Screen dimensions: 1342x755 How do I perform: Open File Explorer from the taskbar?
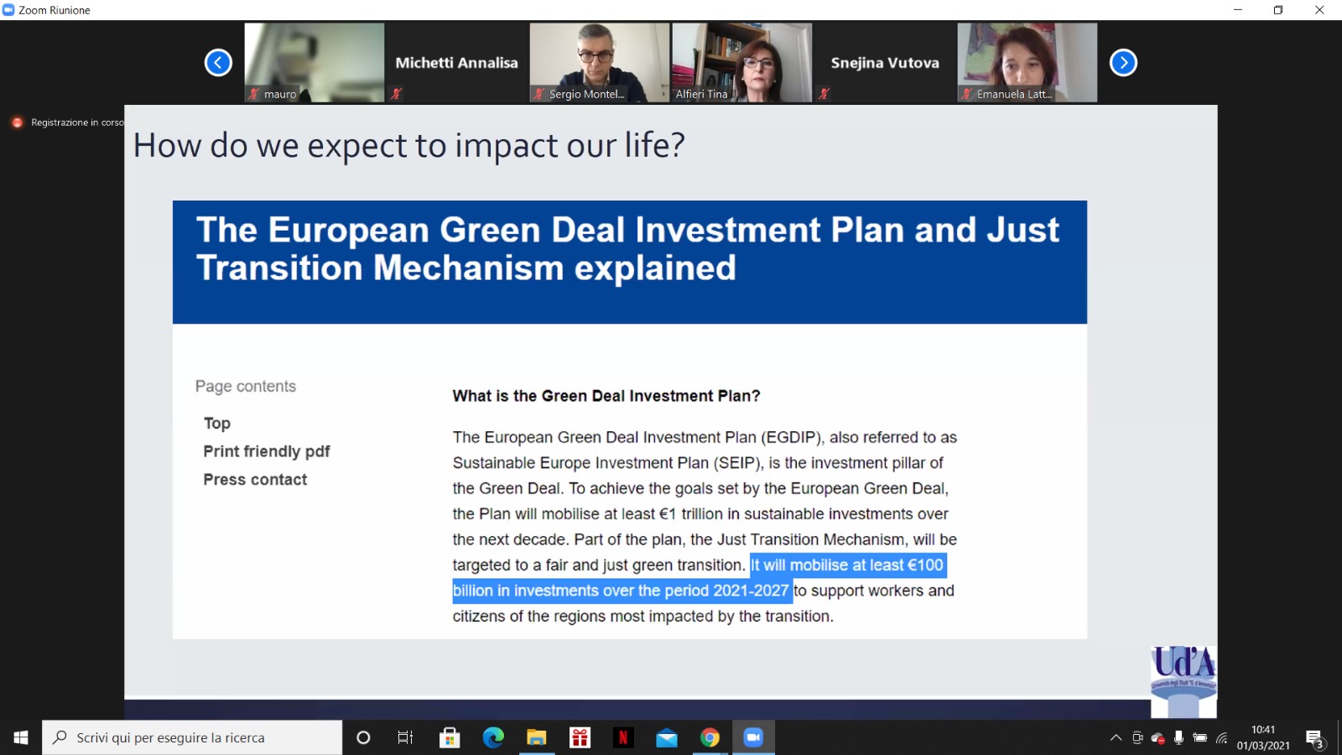pos(536,737)
